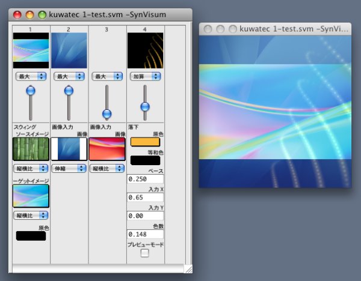Open the 伸縮 scaling dropdown in channel 2

pos(69,169)
